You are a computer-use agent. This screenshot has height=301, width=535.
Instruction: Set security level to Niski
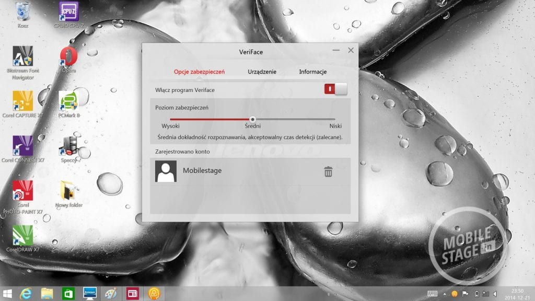[335, 119]
